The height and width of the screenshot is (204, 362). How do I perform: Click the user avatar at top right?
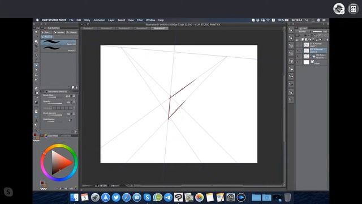[339, 9]
